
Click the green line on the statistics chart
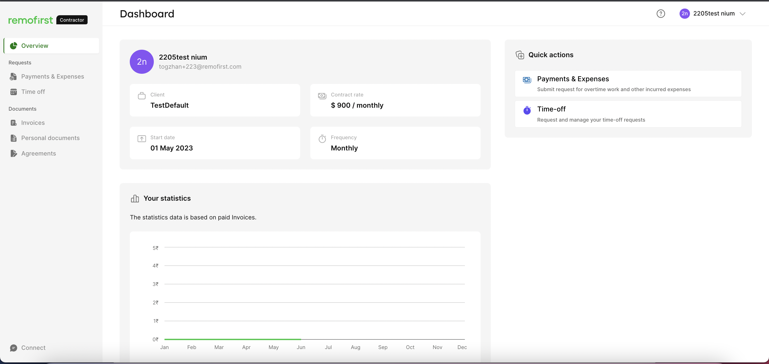(x=233, y=339)
